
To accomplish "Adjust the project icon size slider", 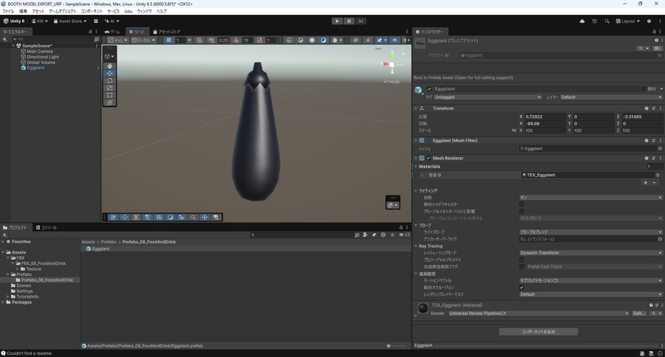I will pos(397,346).
